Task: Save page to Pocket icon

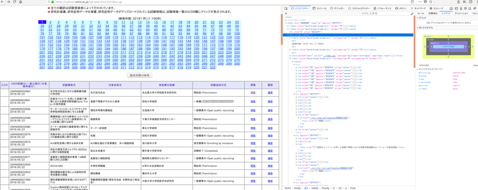Action: [x=425, y=1]
